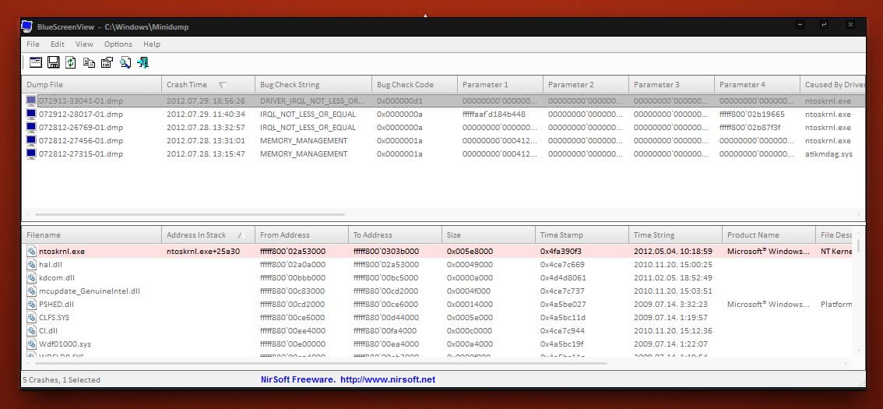Open the File menu

pos(33,44)
